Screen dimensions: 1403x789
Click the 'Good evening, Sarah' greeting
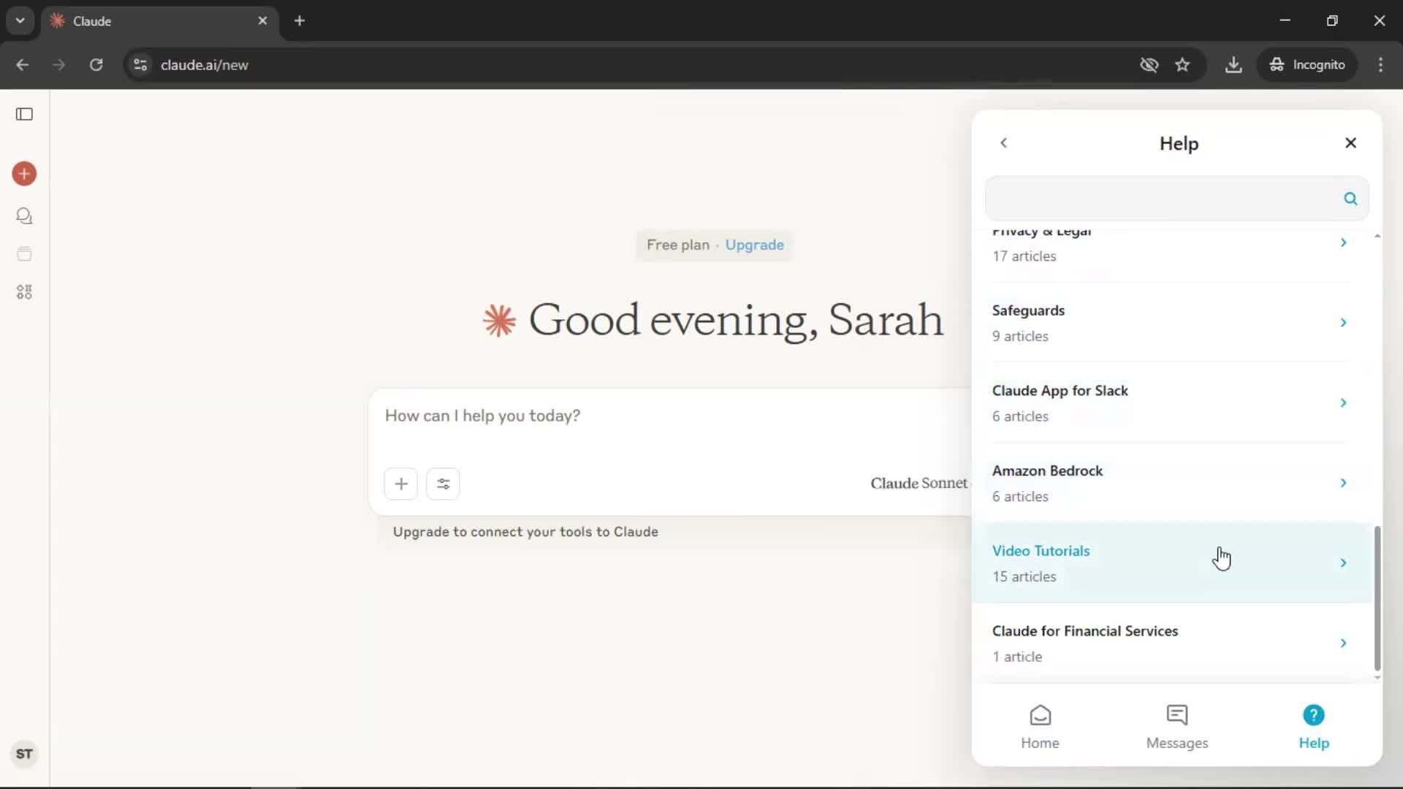pos(736,320)
